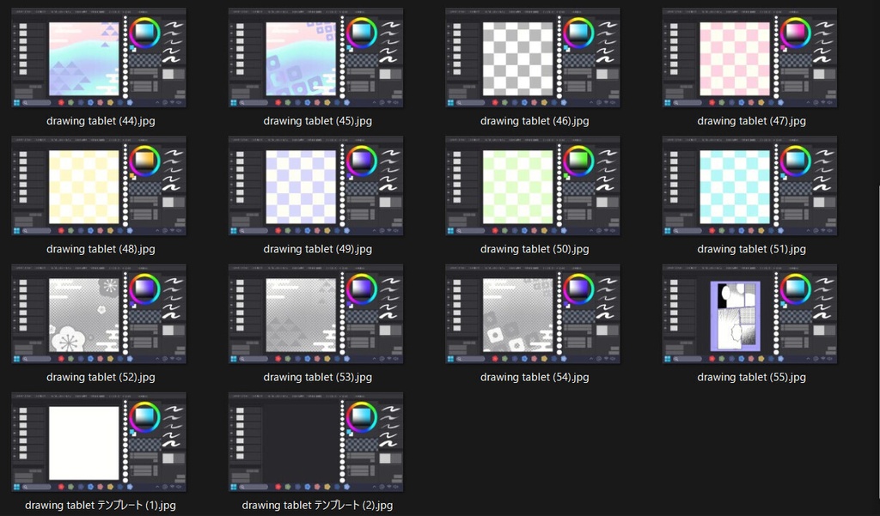This screenshot has height=516, width=880.
Task: Click the file name "drawing tablet (54).jpg"
Action: tap(535, 378)
